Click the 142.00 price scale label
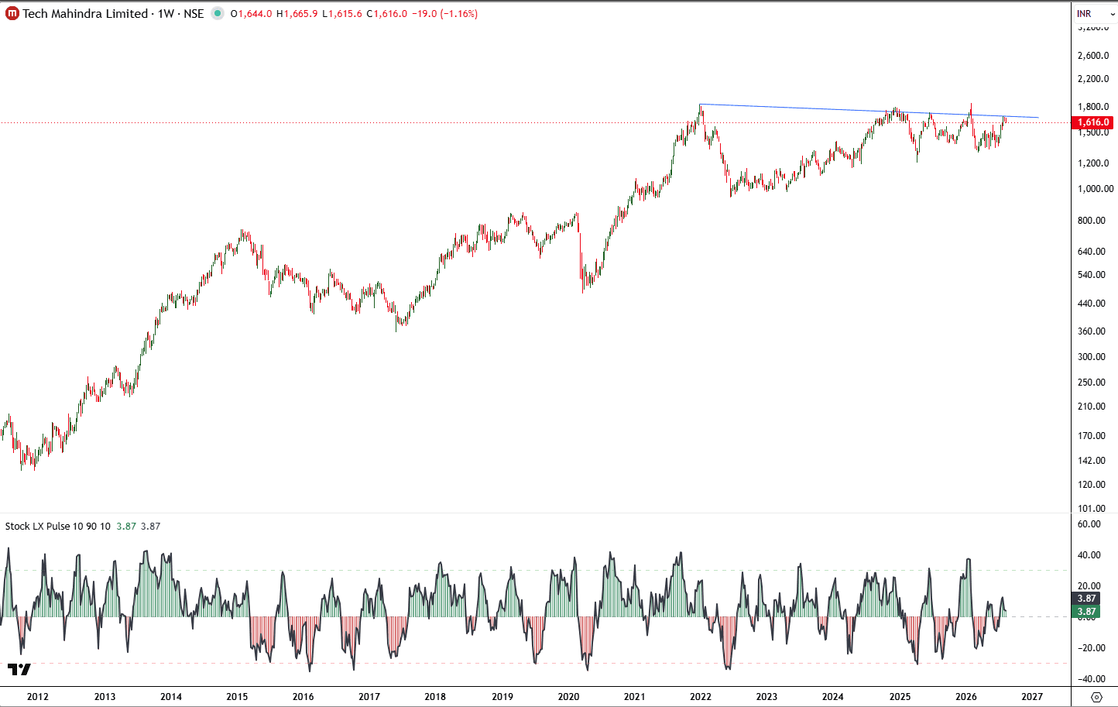 coord(1092,461)
